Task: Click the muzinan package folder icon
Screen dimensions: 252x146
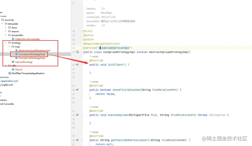Action: pos(3,20)
